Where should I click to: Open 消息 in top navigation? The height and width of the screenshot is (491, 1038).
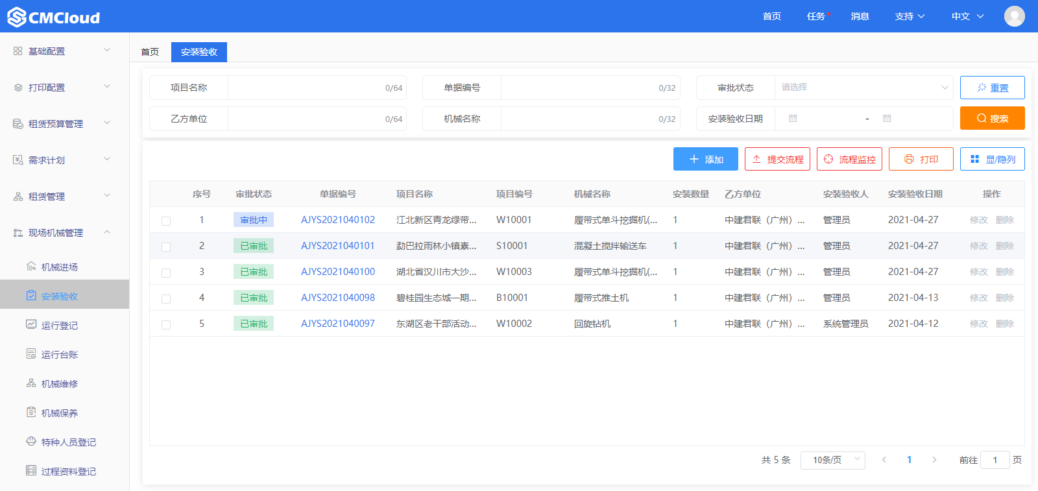[860, 16]
